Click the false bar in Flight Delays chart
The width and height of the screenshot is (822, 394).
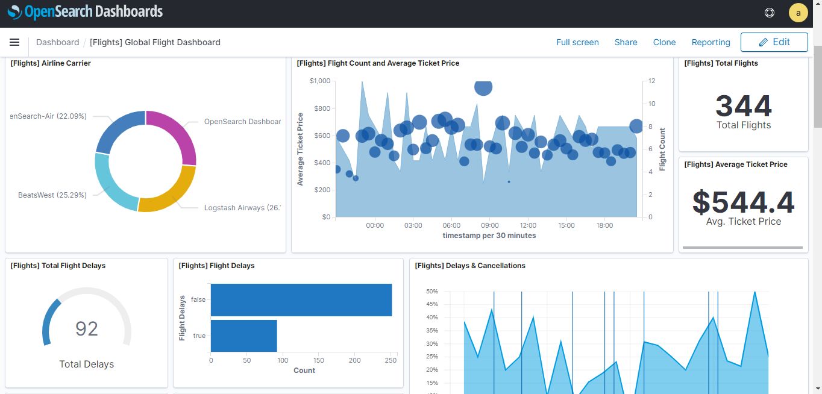[x=300, y=299]
